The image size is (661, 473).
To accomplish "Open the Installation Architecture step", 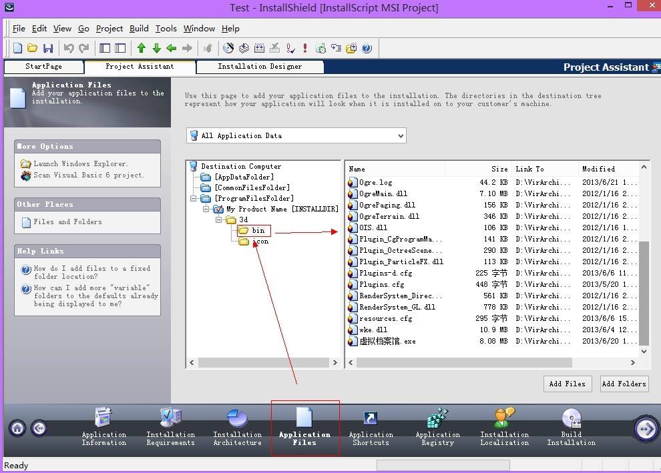I will 237,427.
